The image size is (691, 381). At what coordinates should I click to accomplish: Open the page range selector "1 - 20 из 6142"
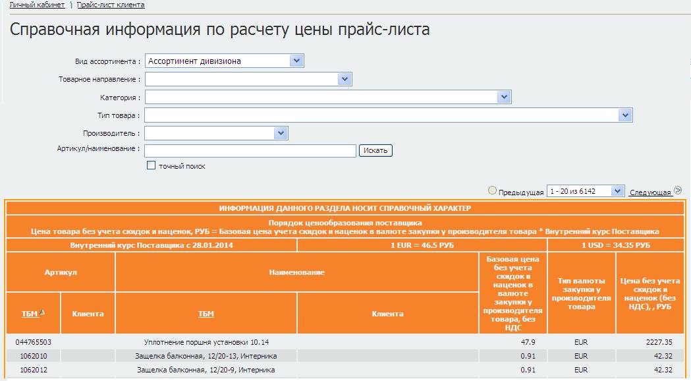pos(585,191)
